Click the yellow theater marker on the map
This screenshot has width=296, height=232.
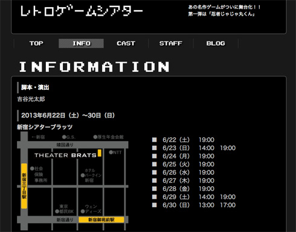point(100,153)
